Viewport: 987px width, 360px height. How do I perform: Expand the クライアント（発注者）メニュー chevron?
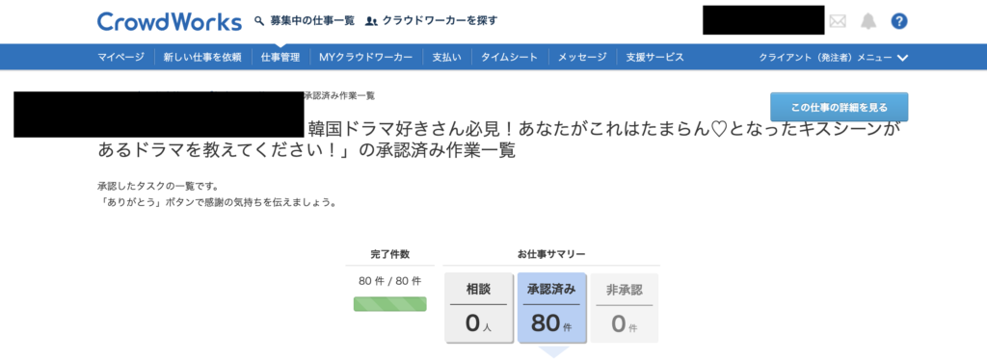902,58
